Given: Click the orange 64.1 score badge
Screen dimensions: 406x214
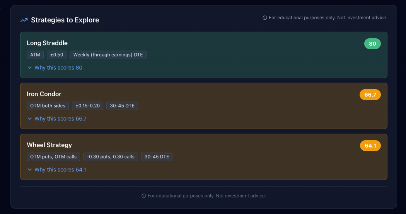Looking at the screenshot, I should tap(370, 146).
